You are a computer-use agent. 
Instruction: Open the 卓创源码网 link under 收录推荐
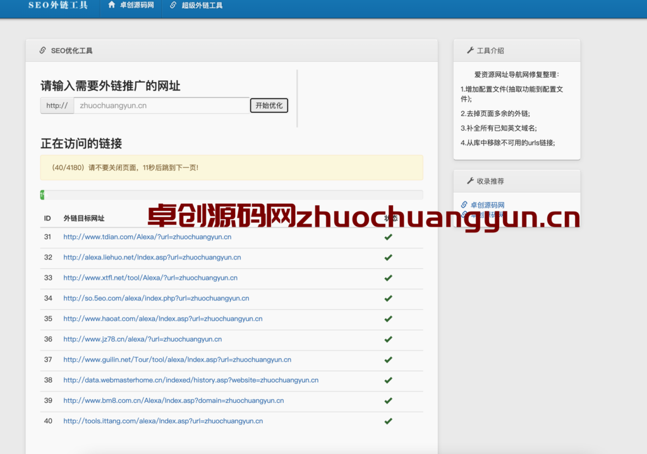(487, 205)
